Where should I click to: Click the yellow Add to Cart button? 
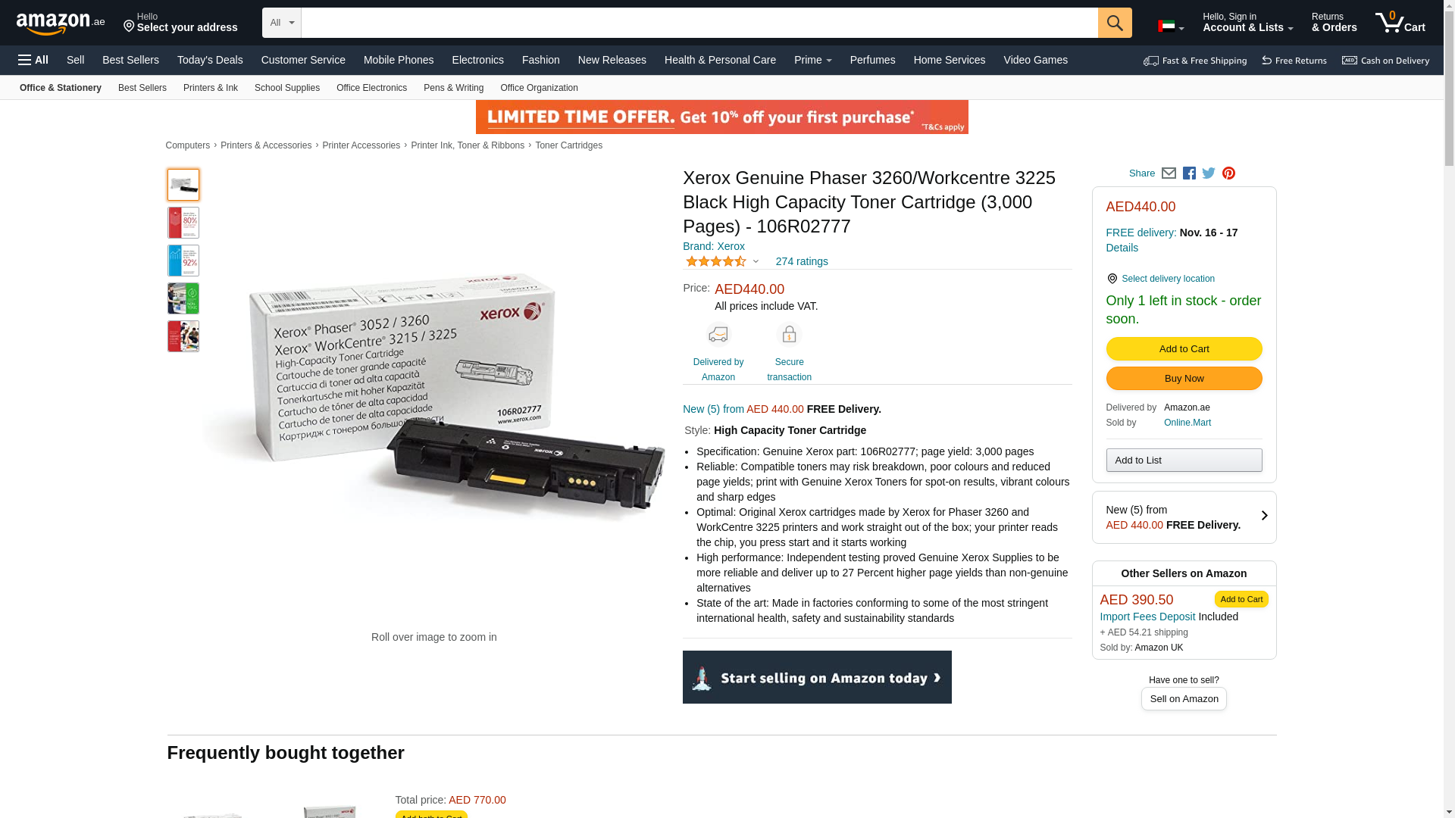pos(1184,349)
